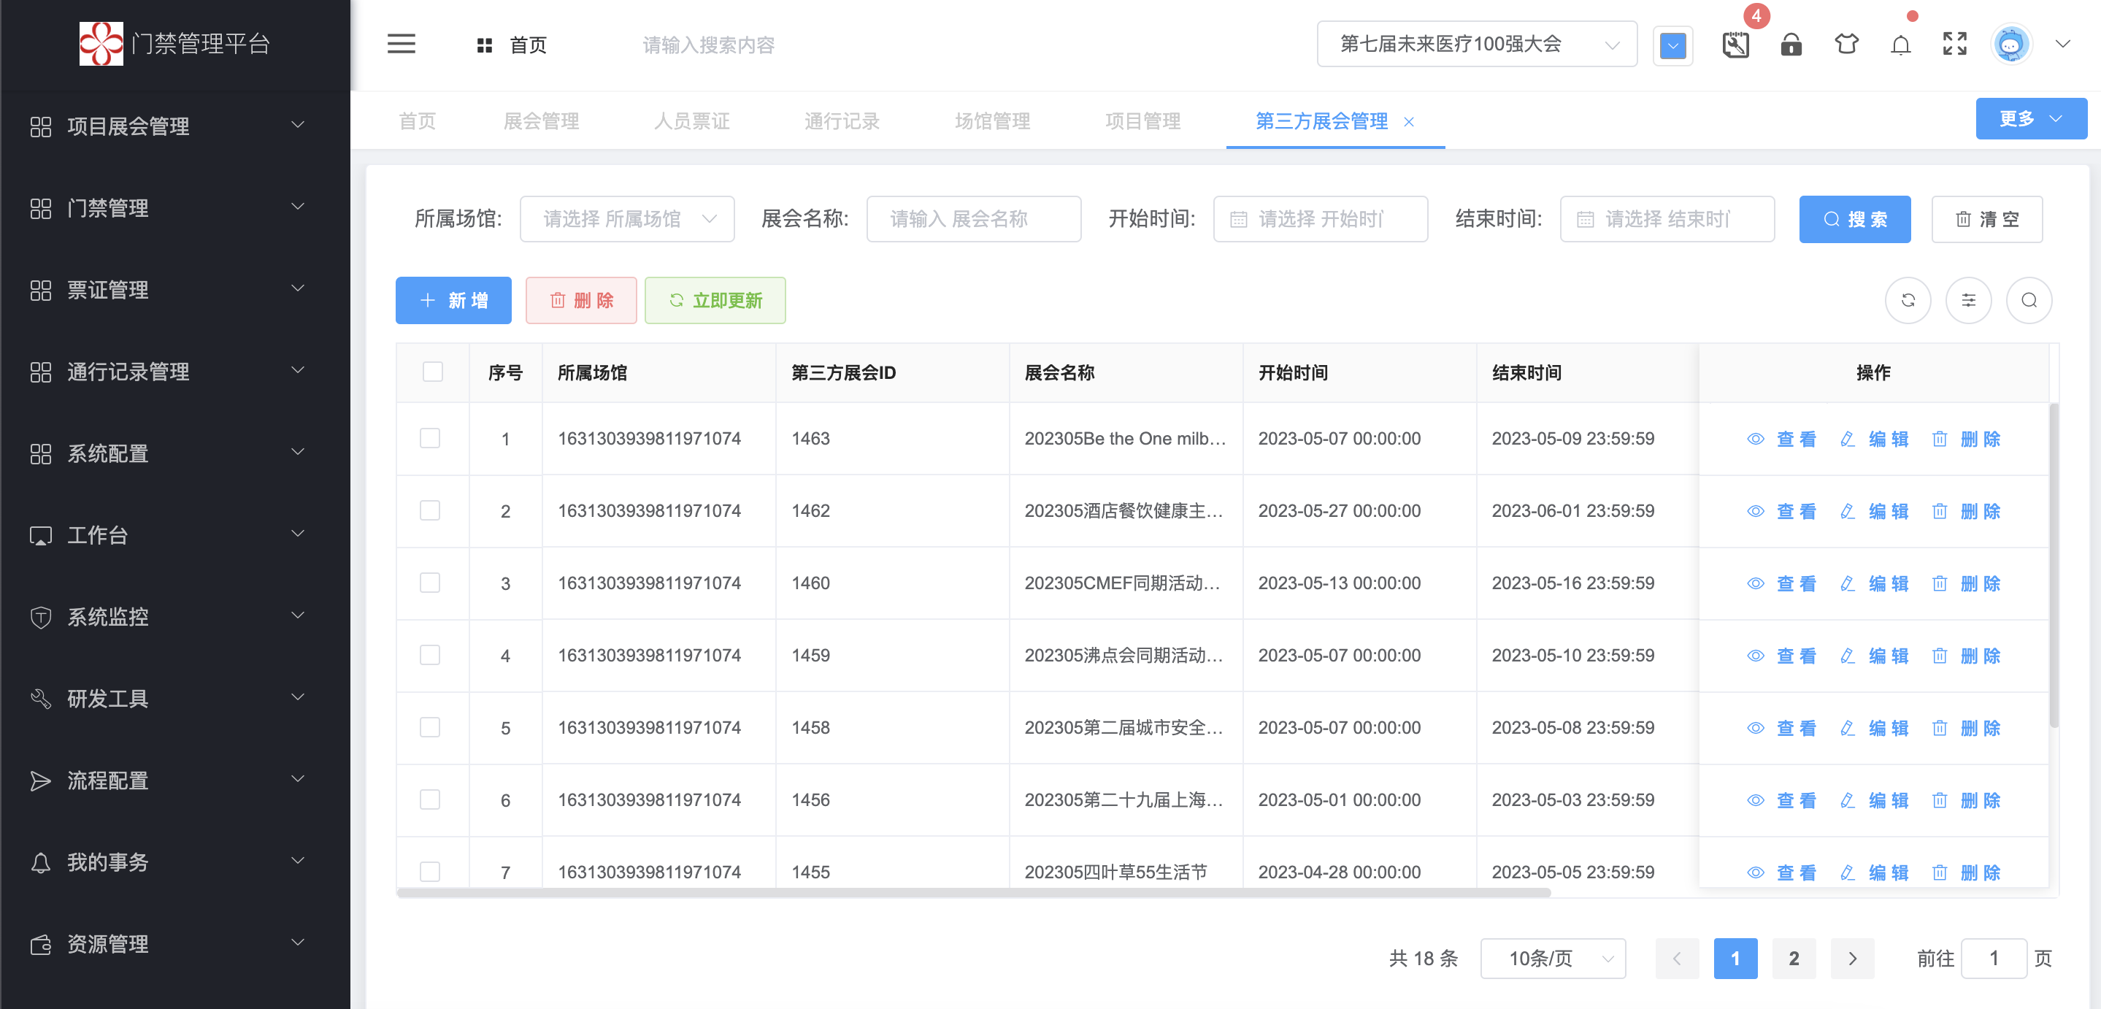
Task: Click the lock screen icon
Action: [x=1791, y=44]
